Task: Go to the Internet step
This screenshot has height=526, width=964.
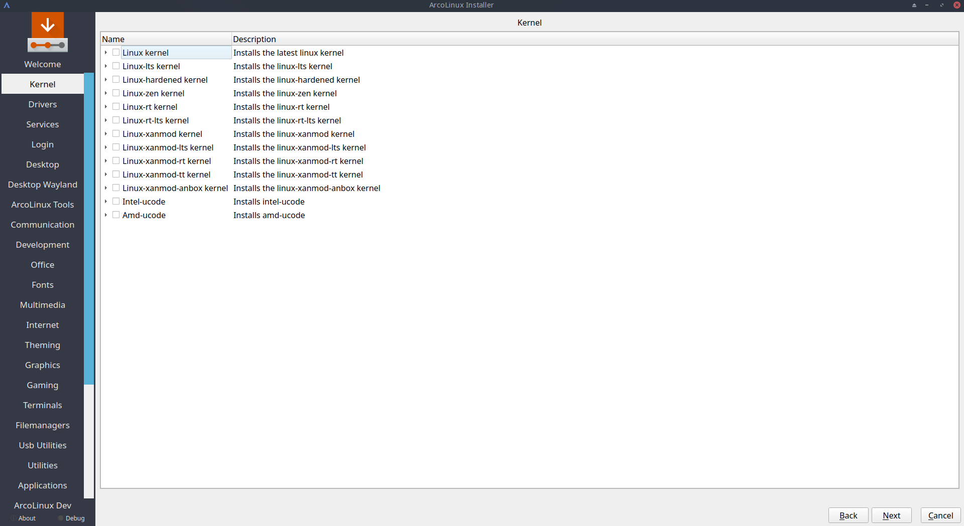Action: coord(43,325)
